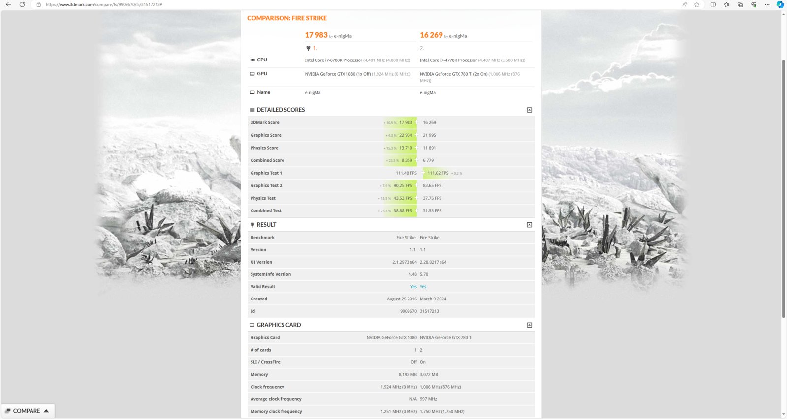Add this page to favorites with the star
This screenshot has width=787, height=419.
click(697, 4)
